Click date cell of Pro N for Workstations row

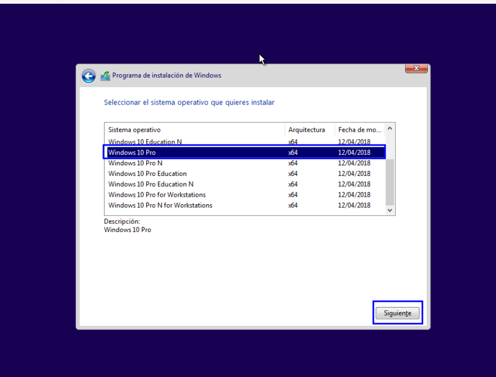[x=354, y=205]
